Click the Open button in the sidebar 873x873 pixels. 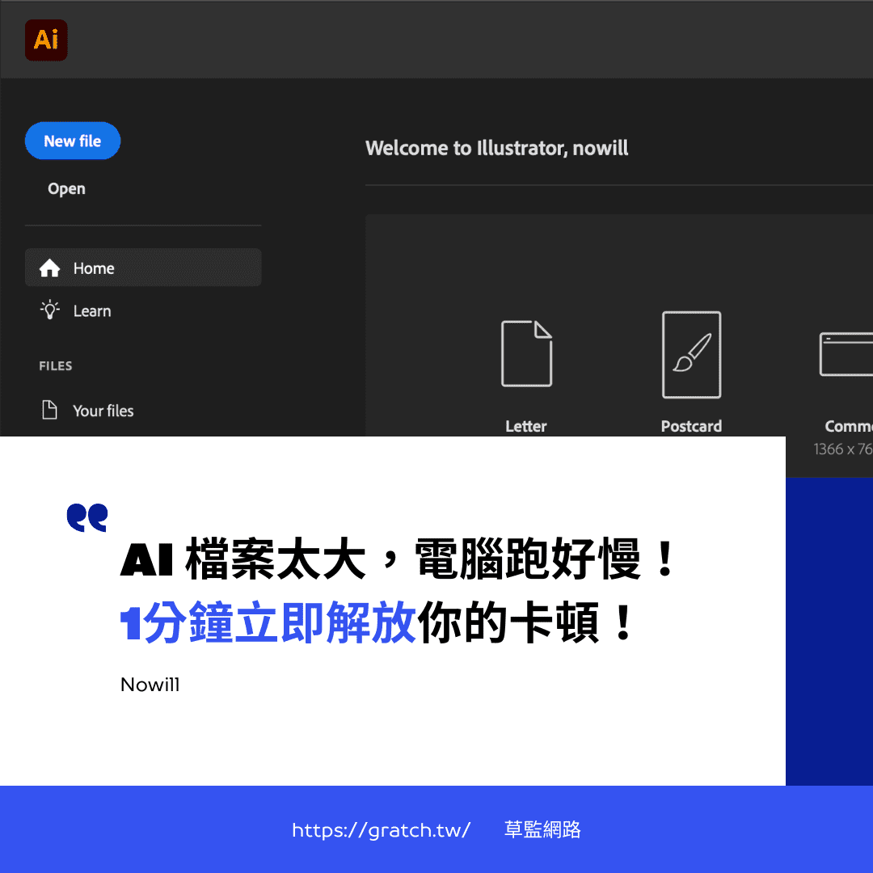point(66,189)
